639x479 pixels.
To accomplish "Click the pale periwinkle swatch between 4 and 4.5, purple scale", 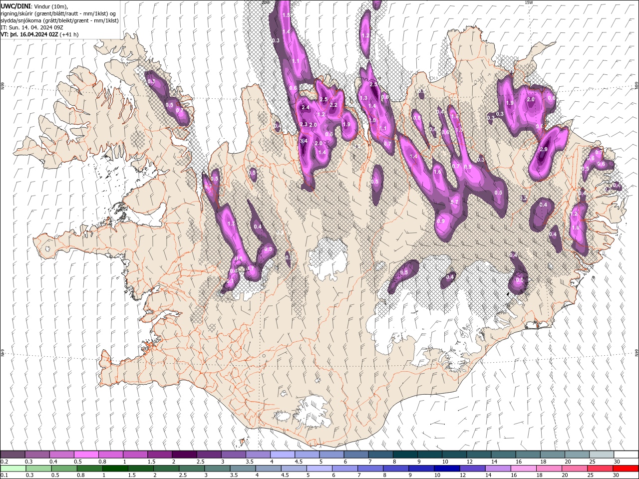I will [283, 455].
